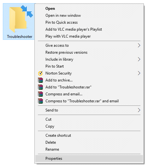Click the WinRAR icon beside Compress and email
Screen dimensions: 148x168
[x=40, y=94]
